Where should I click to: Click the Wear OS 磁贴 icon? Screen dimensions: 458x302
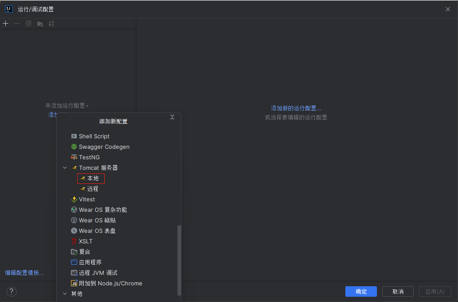tap(74, 220)
